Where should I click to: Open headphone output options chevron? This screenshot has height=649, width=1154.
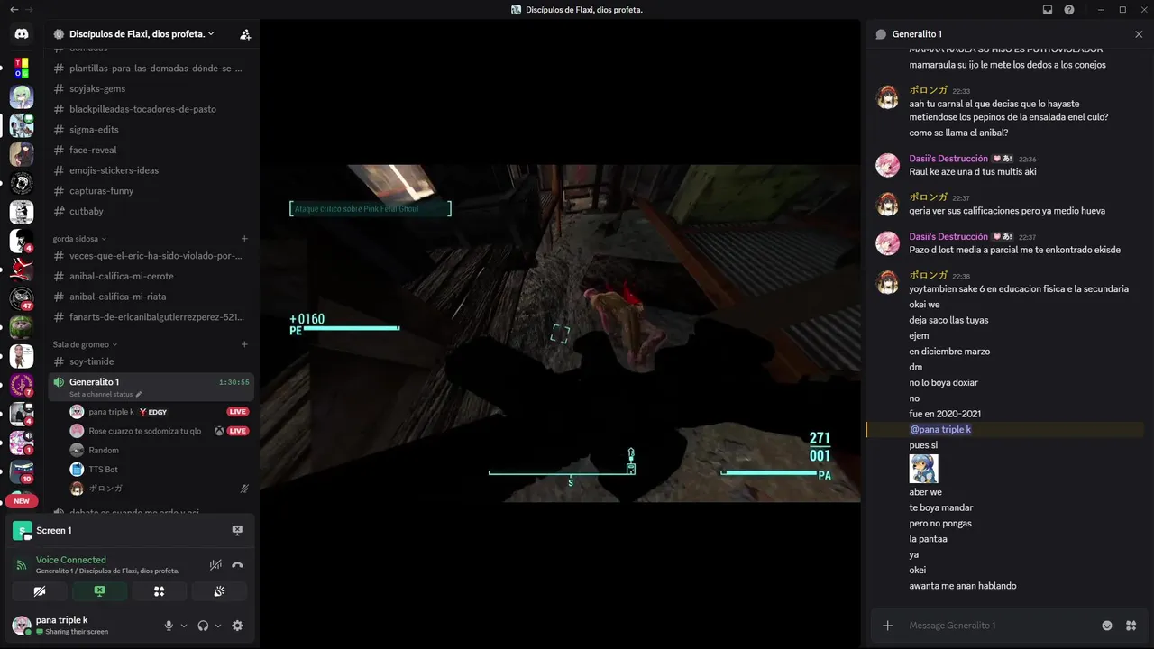(218, 626)
